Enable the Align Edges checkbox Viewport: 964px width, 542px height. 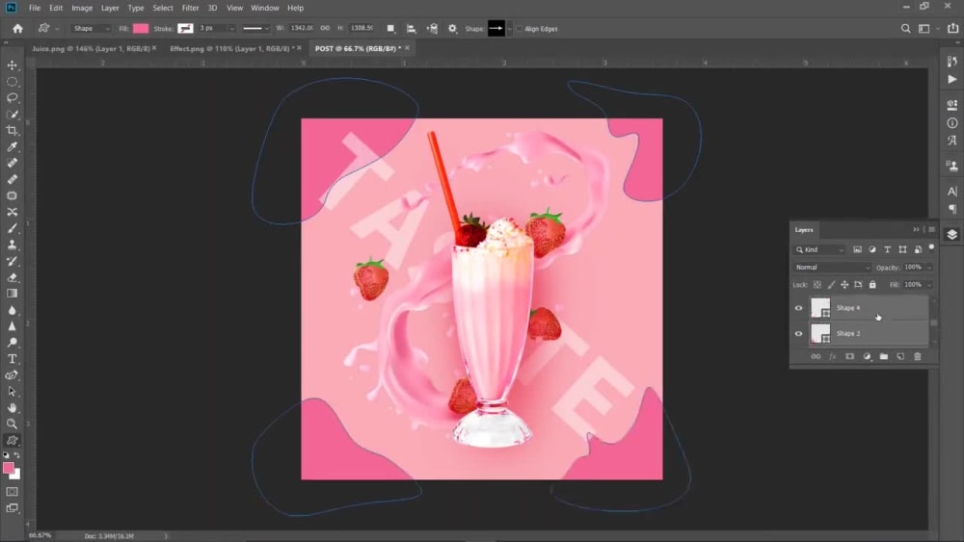pyautogui.click(x=520, y=29)
